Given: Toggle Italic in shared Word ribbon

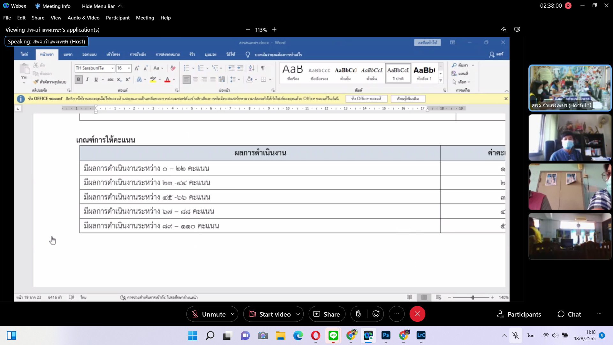Looking at the screenshot, I should coord(87,79).
